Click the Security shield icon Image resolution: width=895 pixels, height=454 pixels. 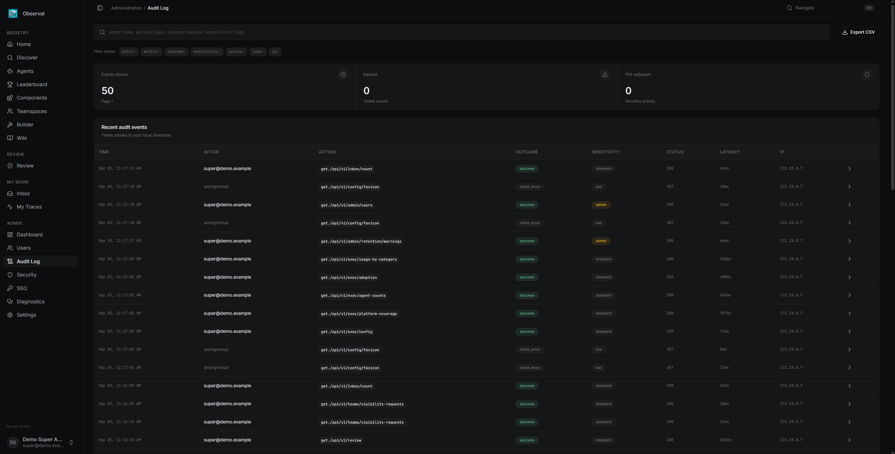point(10,275)
